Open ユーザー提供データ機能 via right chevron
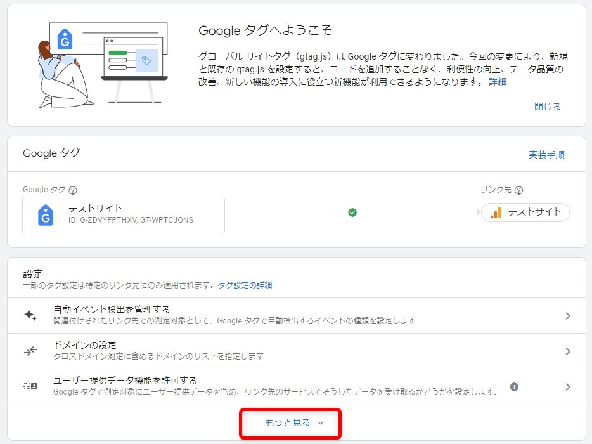 coord(567,387)
